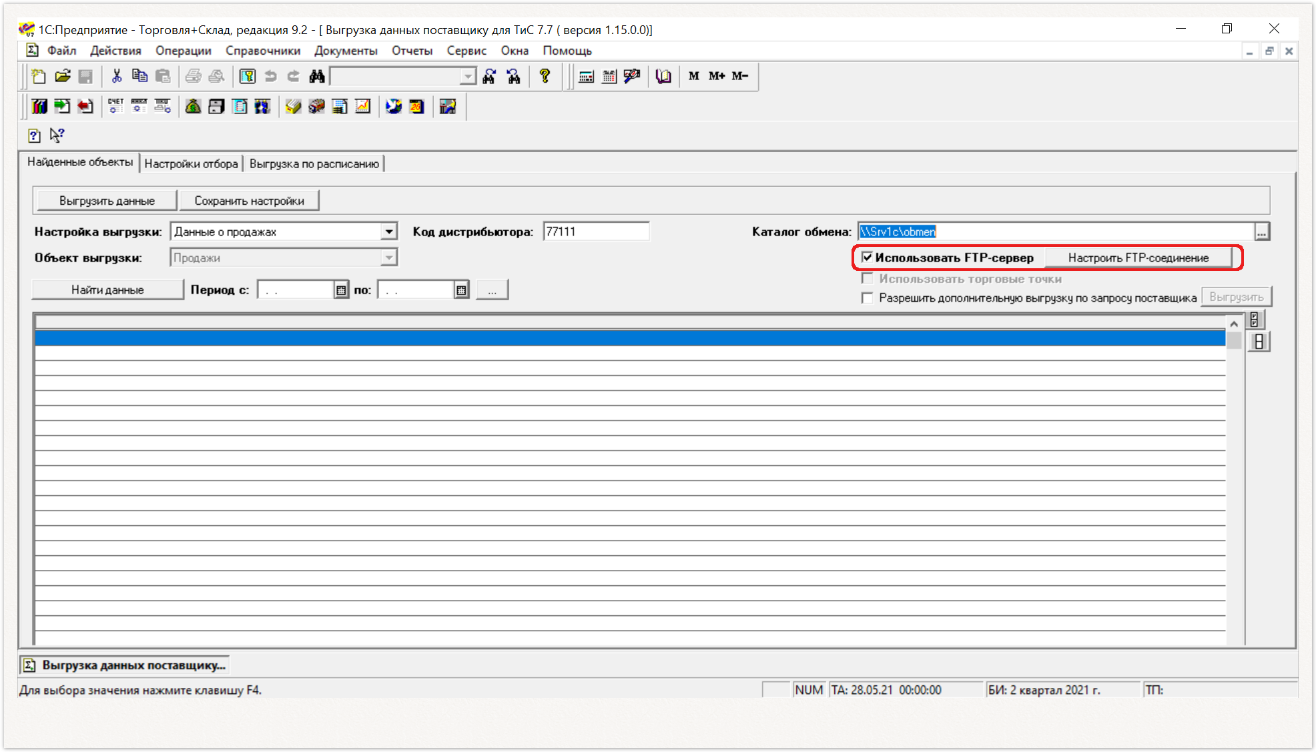Switch to Выгрузка по расписанию tab

click(314, 163)
